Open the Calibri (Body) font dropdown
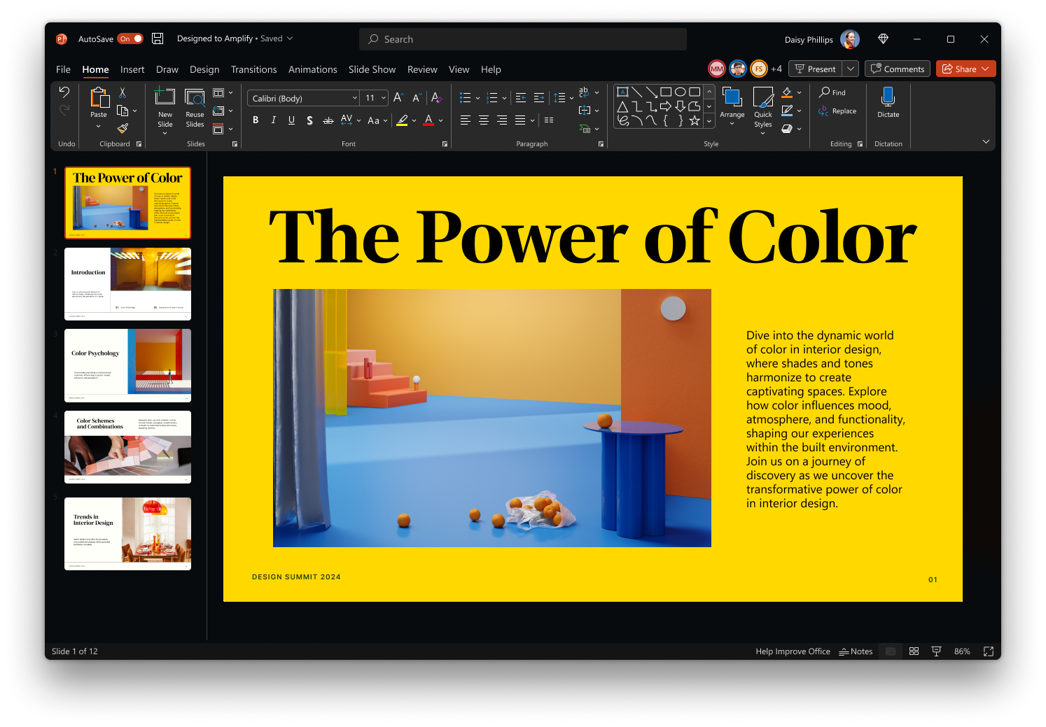Viewport: 1046px width, 727px height. pyautogui.click(x=355, y=98)
